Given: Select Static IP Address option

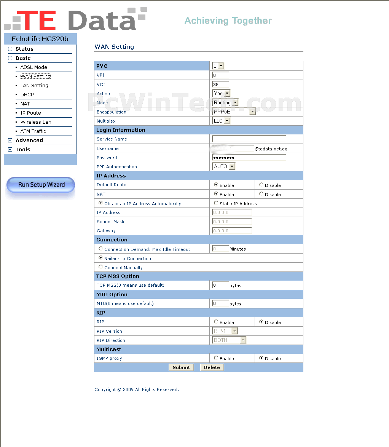Looking at the screenshot, I should tap(216, 203).
